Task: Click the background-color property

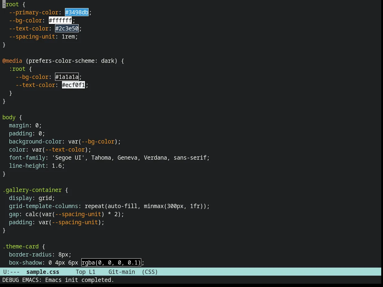Action: (x=35, y=141)
